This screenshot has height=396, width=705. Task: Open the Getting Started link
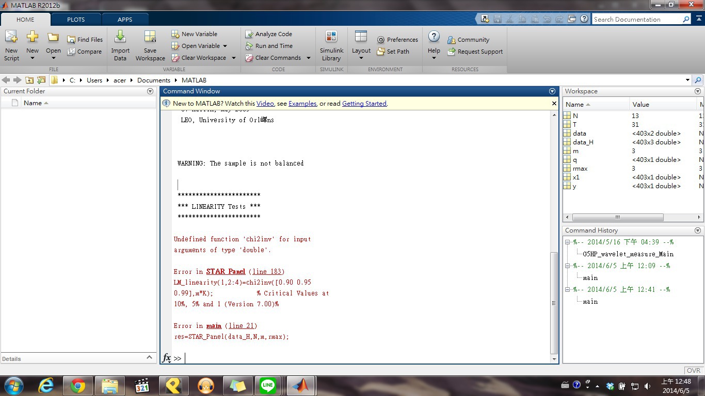[364, 104]
